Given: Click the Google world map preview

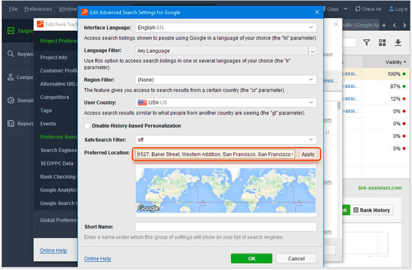Looking at the screenshot, I should coord(226,190).
